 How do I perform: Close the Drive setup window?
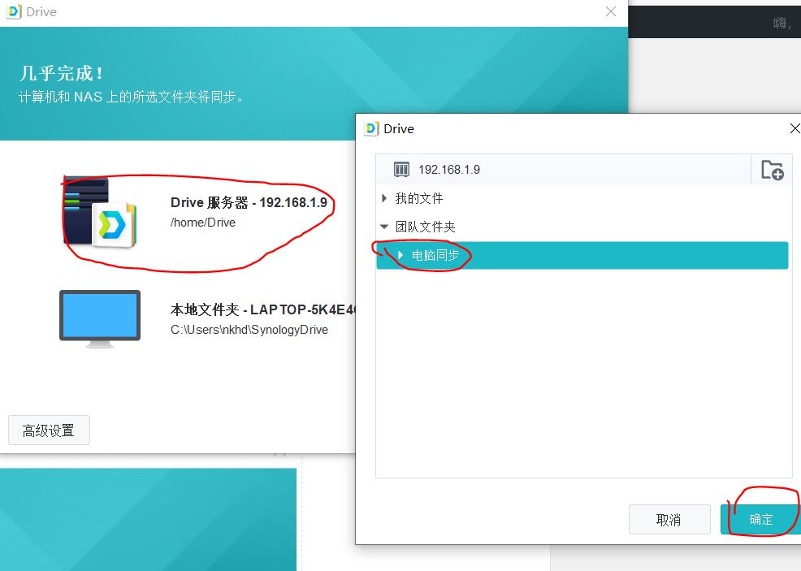pos(610,11)
